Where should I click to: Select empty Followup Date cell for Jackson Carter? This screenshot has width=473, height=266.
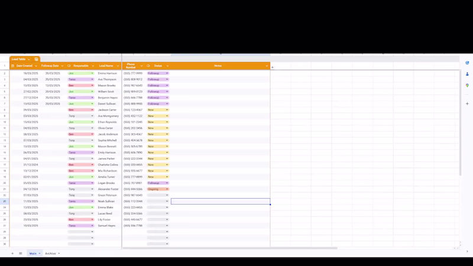pyautogui.click(x=53, y=110)
